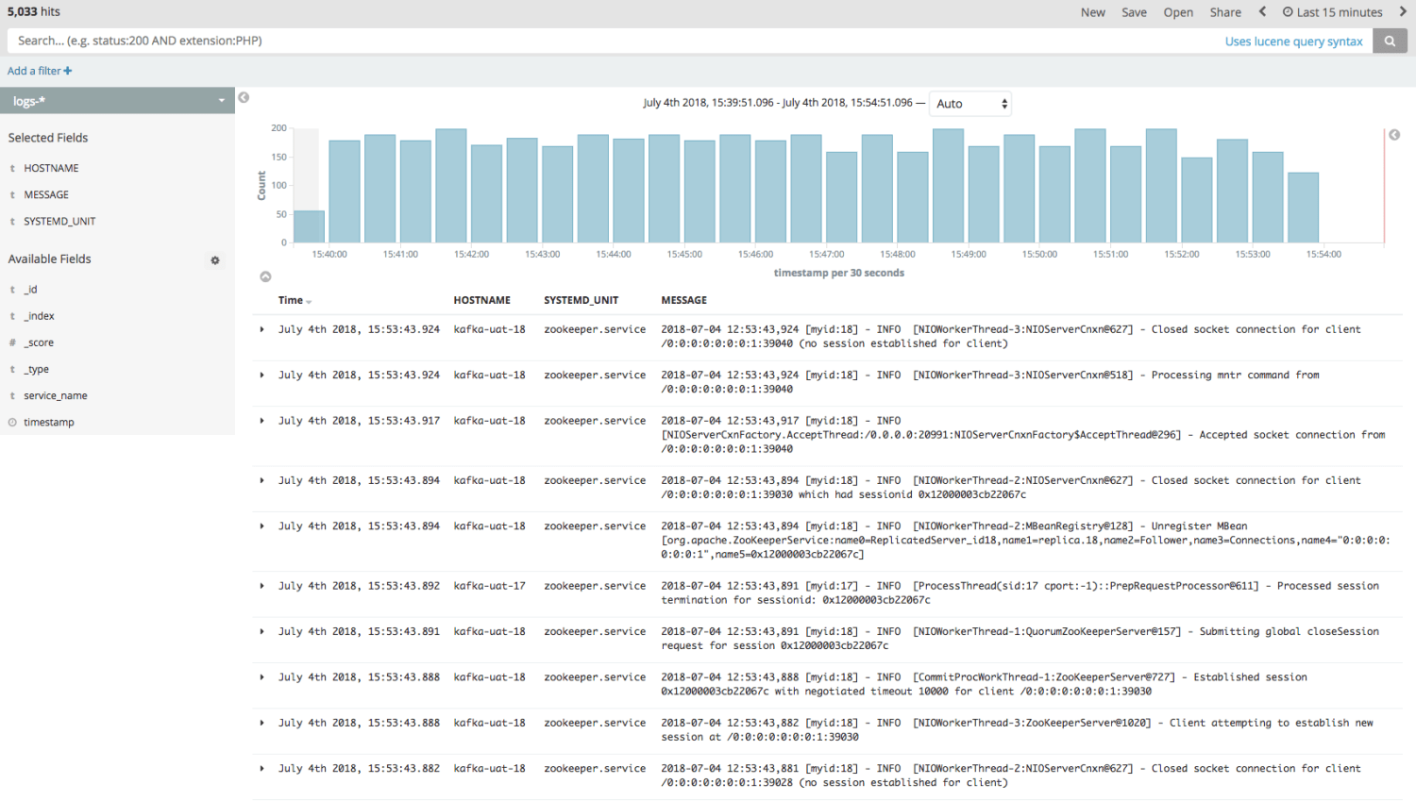Image resolution: width=1416 pixels, height=801 pixels.
Task: Click New to start a new search
Action: tap(1092, 11)
